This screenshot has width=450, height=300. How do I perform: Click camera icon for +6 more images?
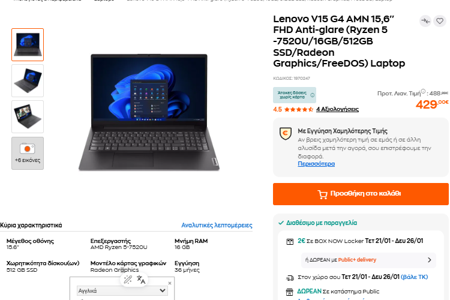27,149
